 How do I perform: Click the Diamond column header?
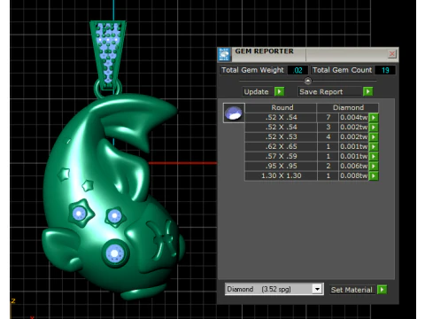click(348, 107)
